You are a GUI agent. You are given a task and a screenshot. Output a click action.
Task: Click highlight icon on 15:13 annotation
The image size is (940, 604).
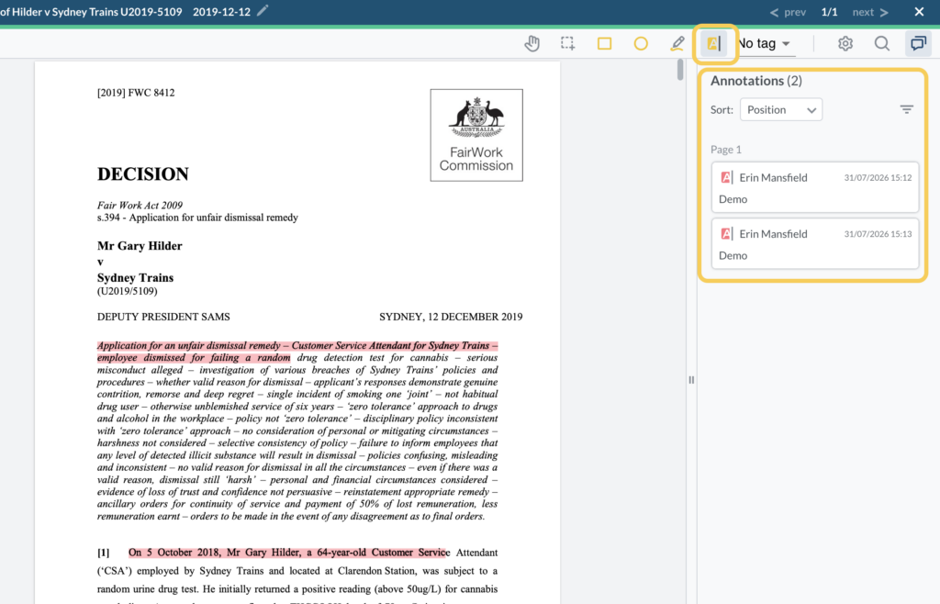click(x=726, y=234)
